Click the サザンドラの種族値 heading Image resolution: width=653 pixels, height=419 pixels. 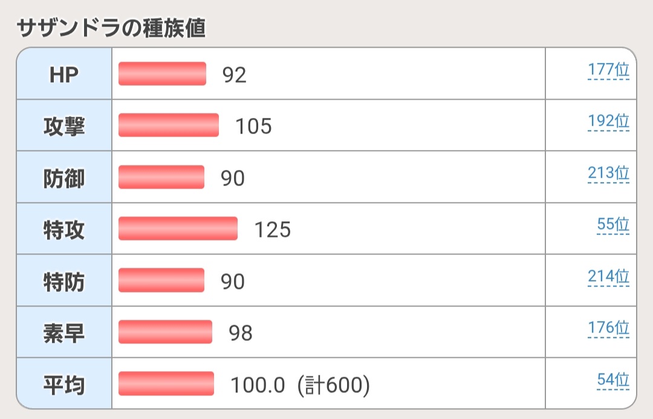111,28
